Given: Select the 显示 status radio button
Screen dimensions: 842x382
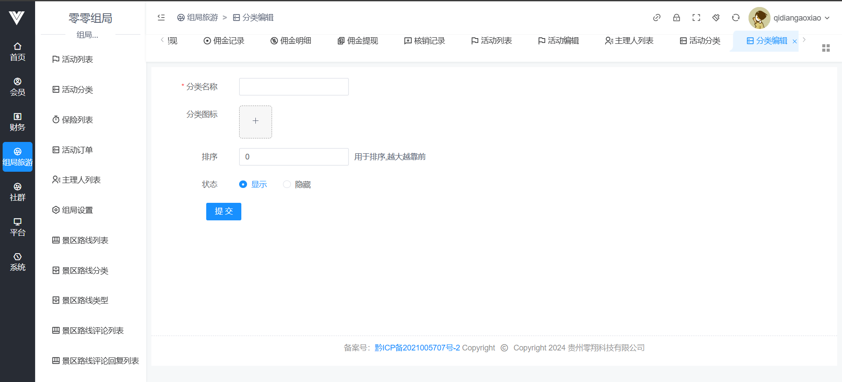Looking at the screenshot, I should [243, 184].
